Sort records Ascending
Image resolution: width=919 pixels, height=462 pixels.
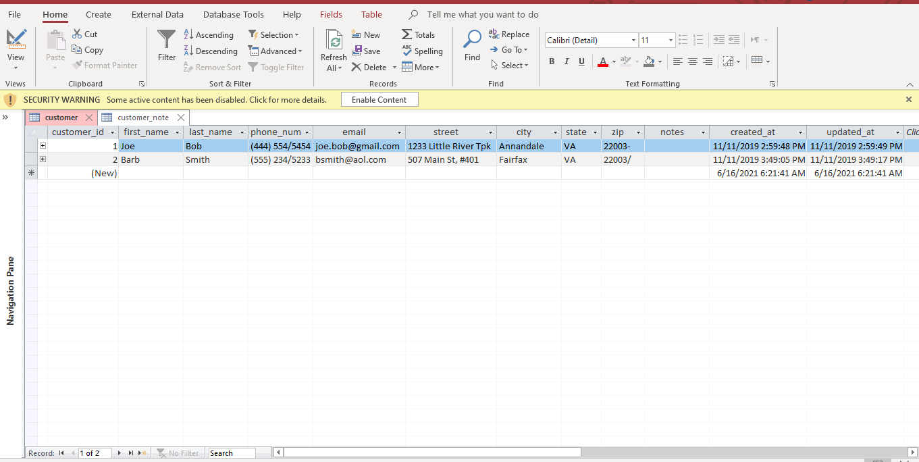pos(209,34)
